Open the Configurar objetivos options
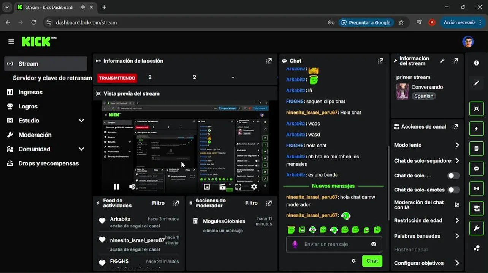The width and height of the screenshot is (488, 273). [x=427, y=263]
